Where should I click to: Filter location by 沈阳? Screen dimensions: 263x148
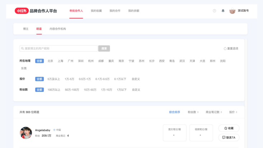(x=223, y=61)
